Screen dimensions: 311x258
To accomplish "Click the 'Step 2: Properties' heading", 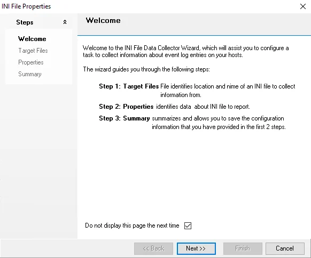I will click(x=126, y=107).
